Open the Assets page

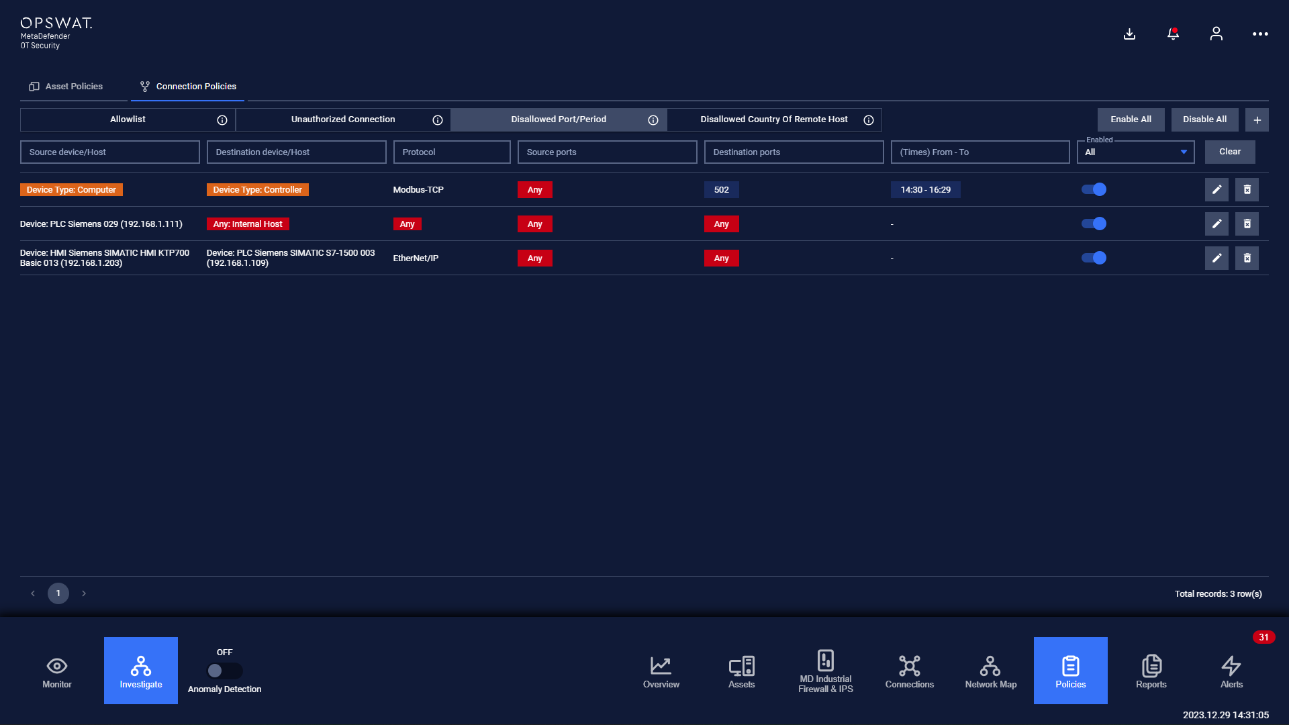742,671
